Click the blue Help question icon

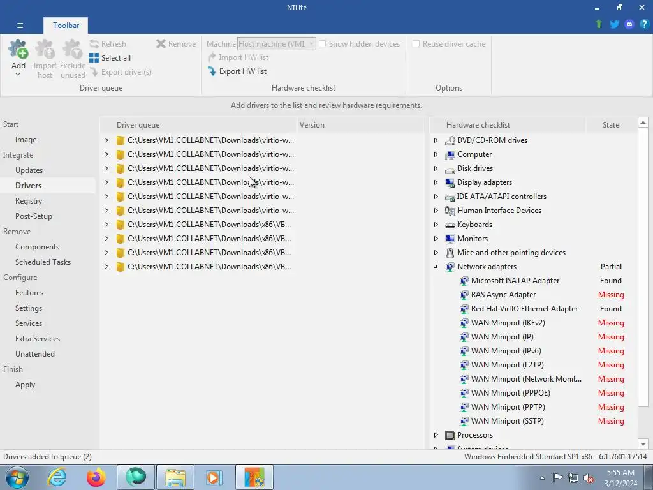point(644,24)
